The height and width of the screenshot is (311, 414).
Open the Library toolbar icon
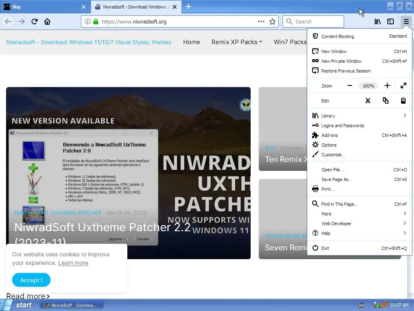378,21
